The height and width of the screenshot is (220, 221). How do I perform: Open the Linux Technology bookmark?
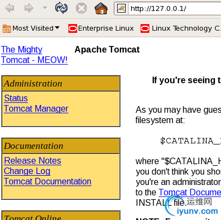tap(181, 28)
